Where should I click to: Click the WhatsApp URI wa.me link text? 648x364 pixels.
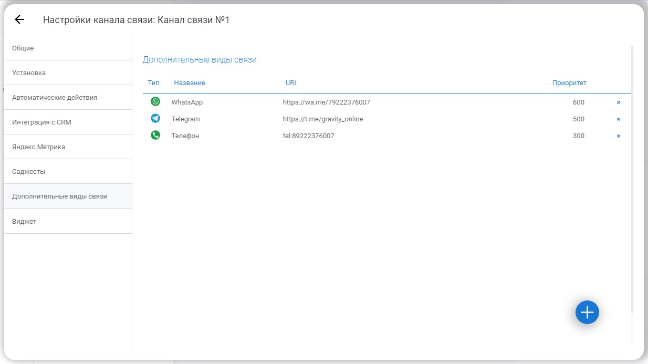[x=326, y=102]
